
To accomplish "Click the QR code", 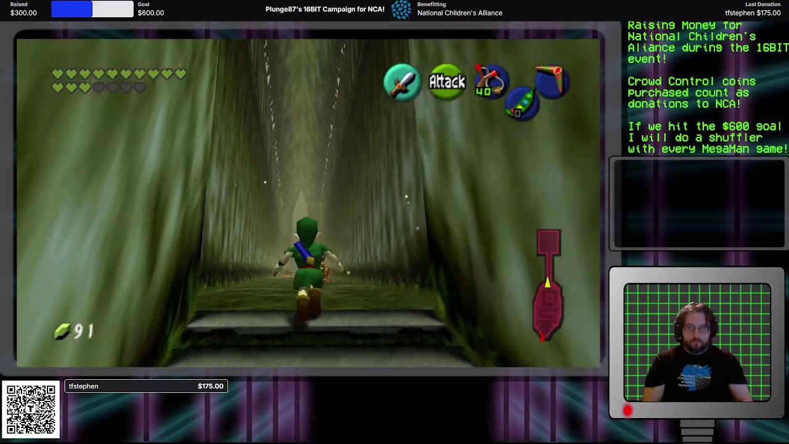I will 31,409.
